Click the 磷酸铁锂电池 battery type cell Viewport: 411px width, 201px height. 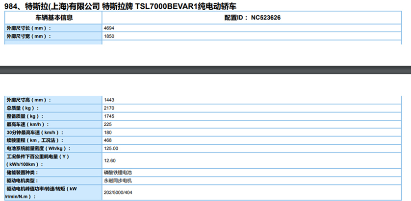click(118, 173)
